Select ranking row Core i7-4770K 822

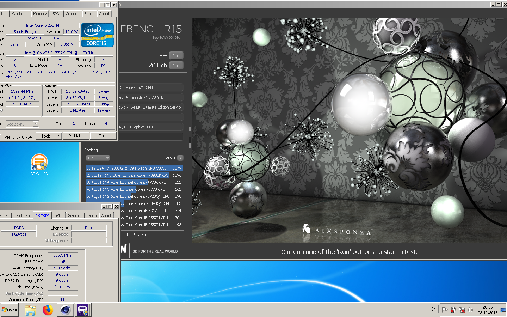(134, 182)
